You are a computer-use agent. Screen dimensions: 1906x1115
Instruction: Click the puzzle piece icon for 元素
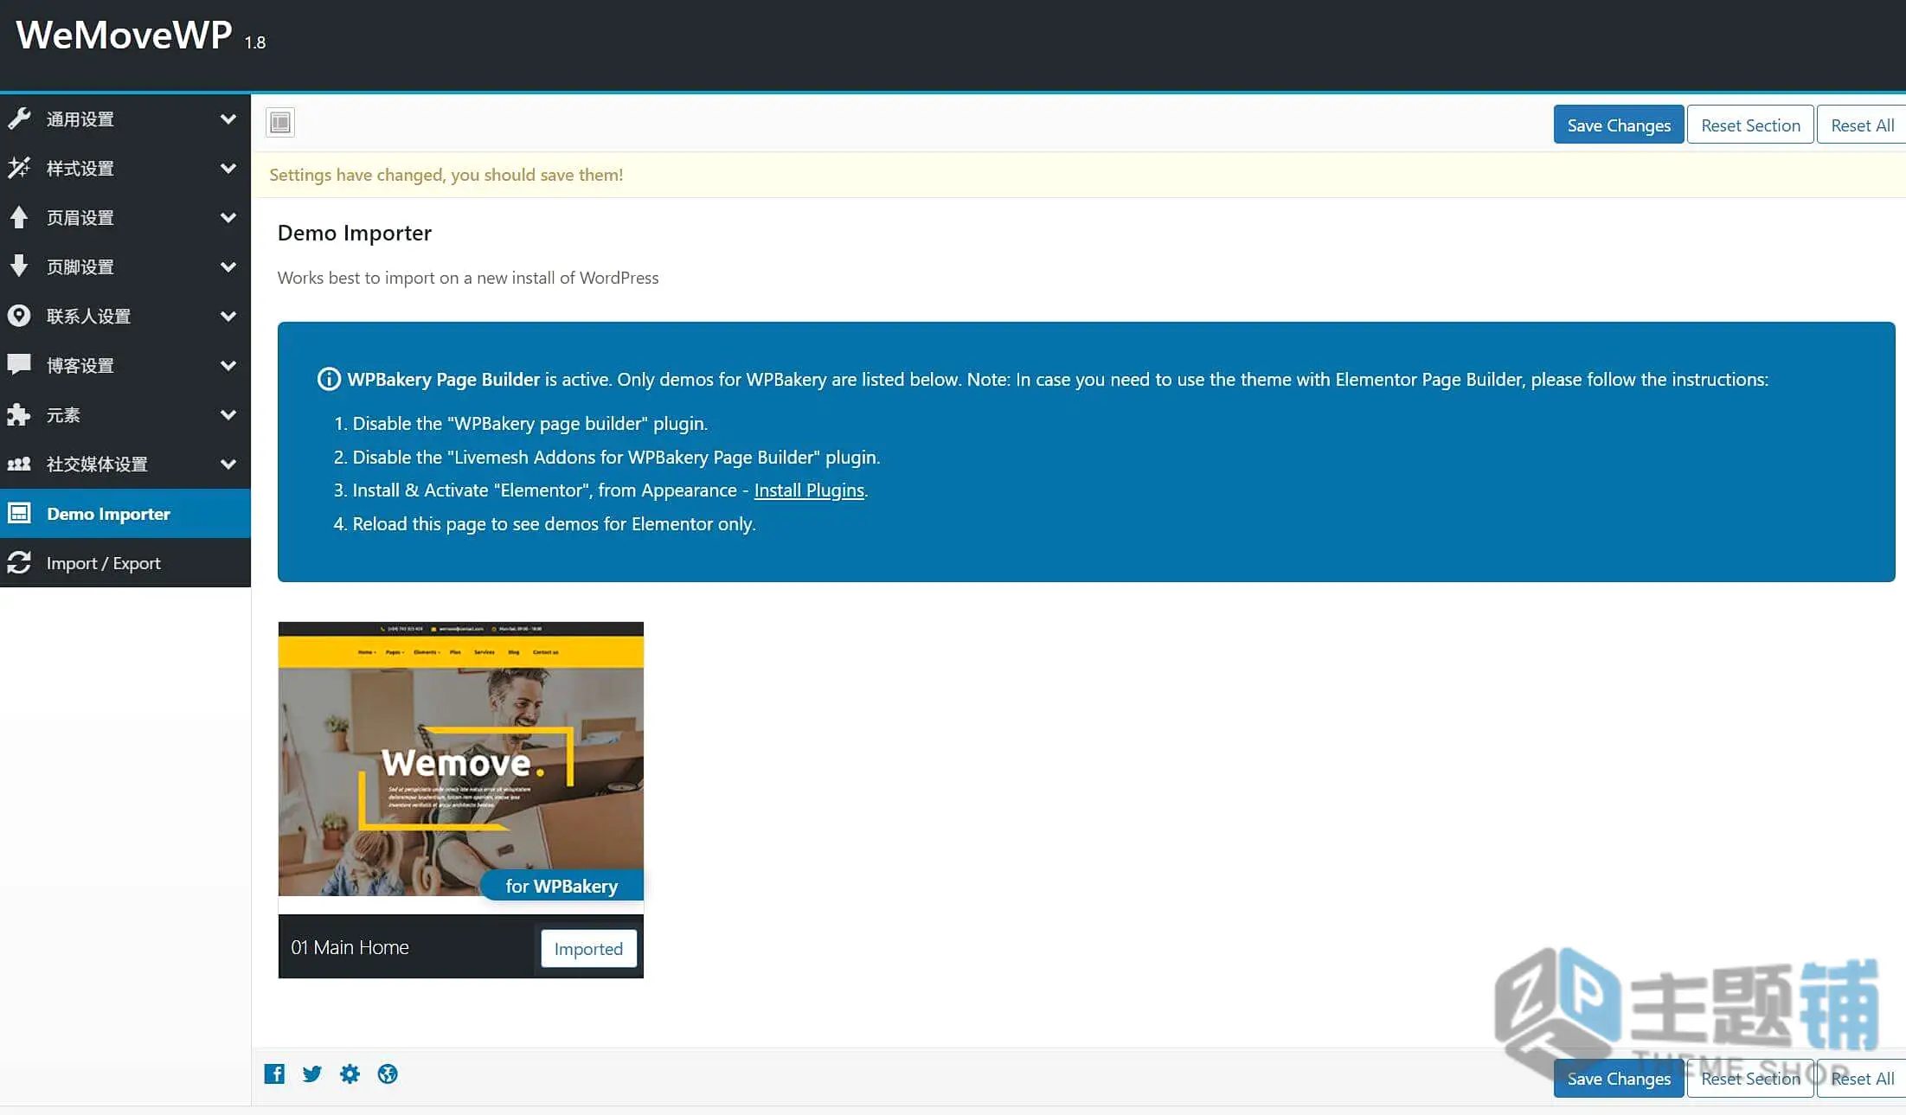coord(19,414)
